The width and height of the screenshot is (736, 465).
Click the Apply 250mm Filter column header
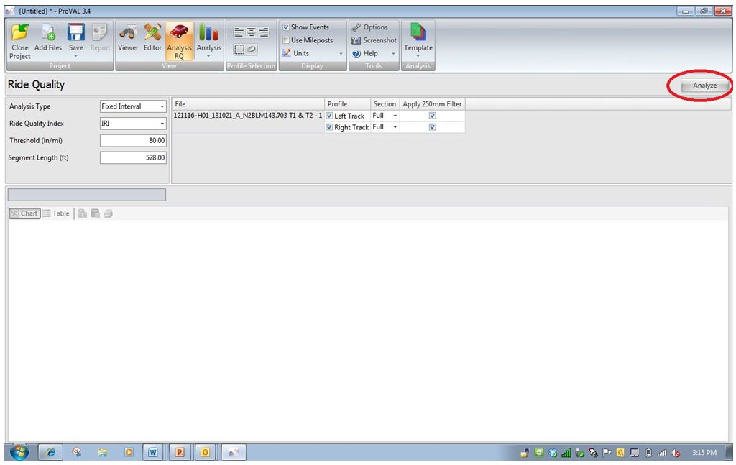tap(432, 103)
